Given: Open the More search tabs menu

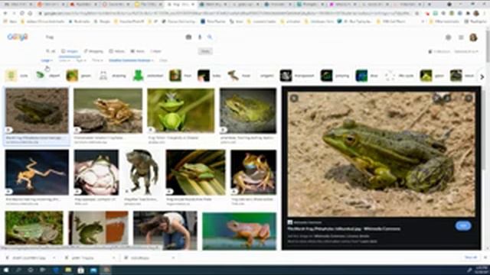Looking at the screenshot, I should coord(155,51).
